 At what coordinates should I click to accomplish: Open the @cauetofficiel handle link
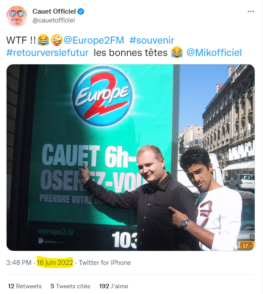(54, 20)
